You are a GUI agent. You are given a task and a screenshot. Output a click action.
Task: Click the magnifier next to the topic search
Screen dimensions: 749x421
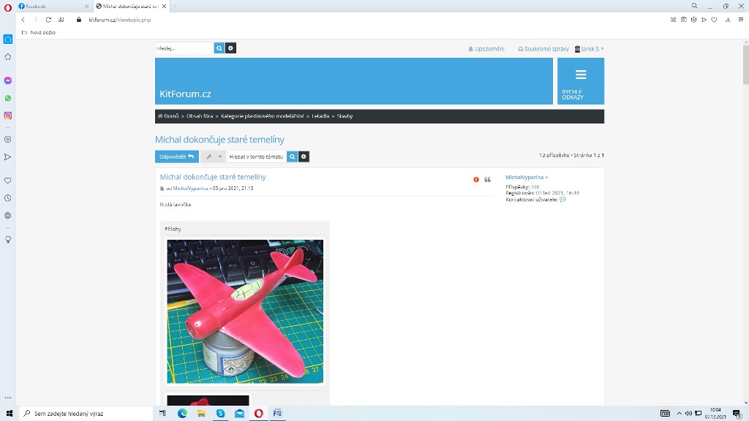pos(293,156)
